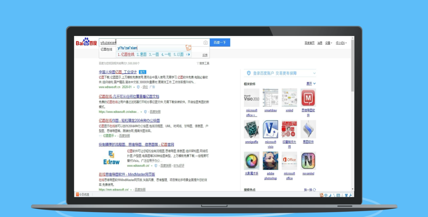The image size is (428, 217).
Task: Choose IME candidate 4.一吐
Action: (166, 54)
